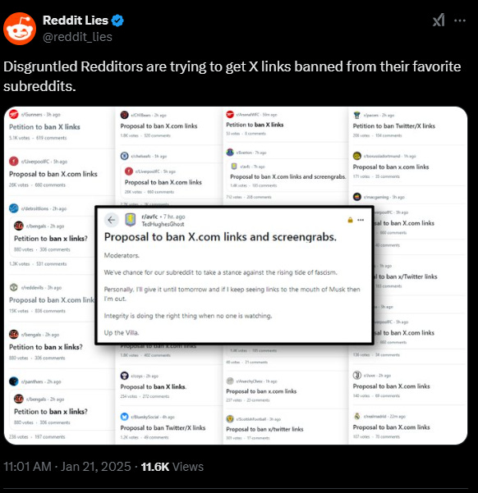Screen dimensions: 478x493
Task: Click 'Proposal to ban X.com links and screengrabs.' heading
Action: pyautogui.click(x=220, y=237)
